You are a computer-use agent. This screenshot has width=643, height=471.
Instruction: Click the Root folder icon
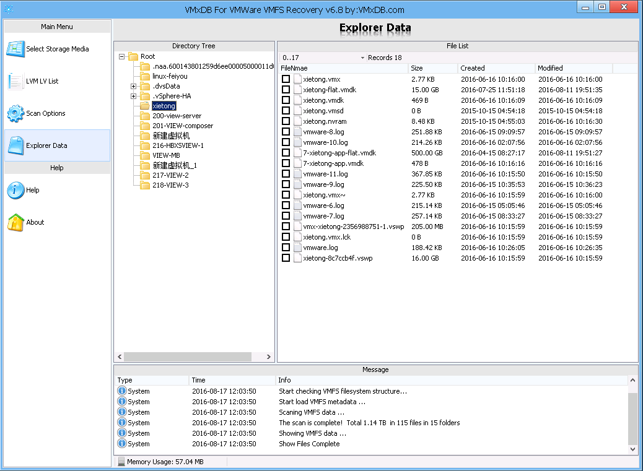click(133, 56)
